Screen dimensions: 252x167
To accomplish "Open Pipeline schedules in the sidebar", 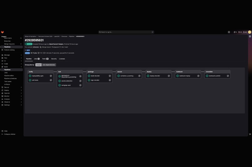I will (x=11, y=79).
